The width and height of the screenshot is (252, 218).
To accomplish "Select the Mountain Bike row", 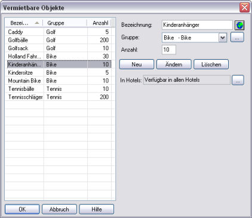I will [x=59, y=81].
